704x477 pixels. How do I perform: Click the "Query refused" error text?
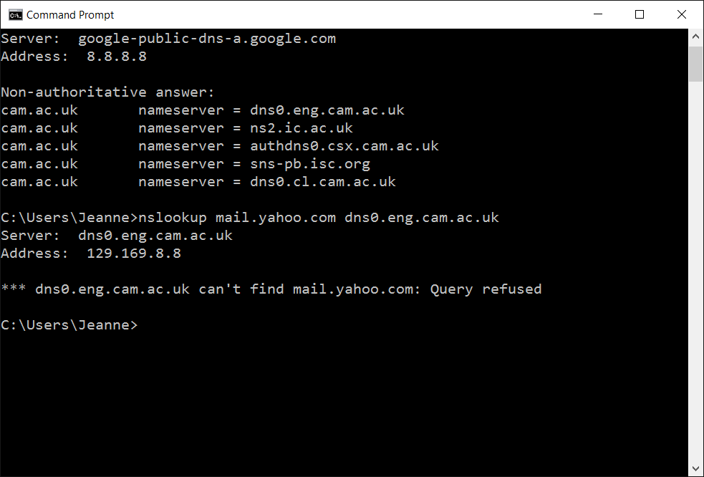pos(486,289)
